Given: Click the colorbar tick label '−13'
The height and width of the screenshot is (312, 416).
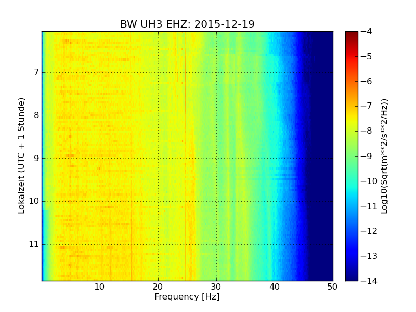Looking at the screenshot, I should pos(369,256).
